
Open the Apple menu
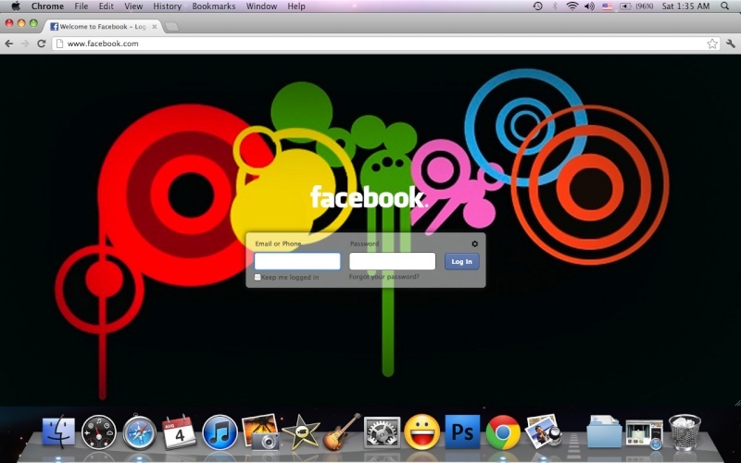click(16, 6)
